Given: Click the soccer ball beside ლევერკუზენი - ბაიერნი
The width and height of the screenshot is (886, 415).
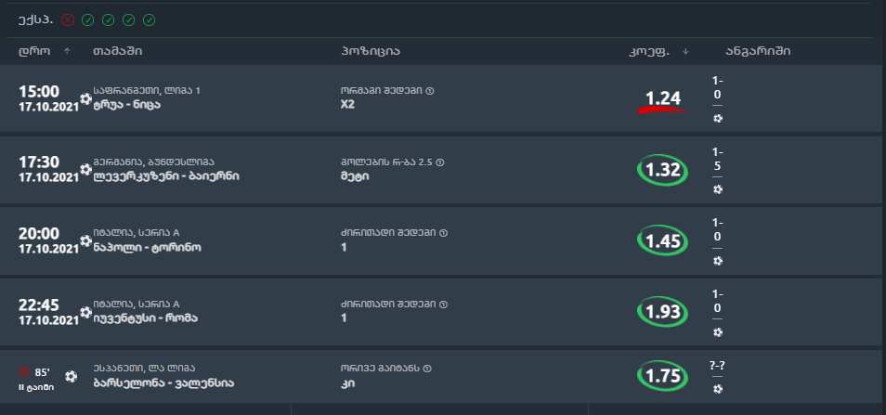Looking at the screenshot, I should [85, 170].
